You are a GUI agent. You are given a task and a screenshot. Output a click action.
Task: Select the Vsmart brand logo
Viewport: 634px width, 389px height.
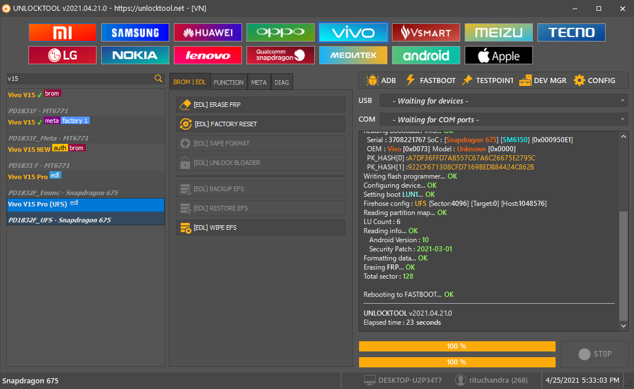[426, 32]
